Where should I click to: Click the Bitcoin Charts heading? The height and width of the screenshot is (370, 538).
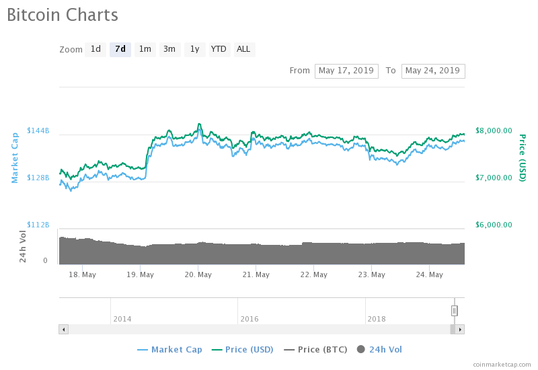63,15
